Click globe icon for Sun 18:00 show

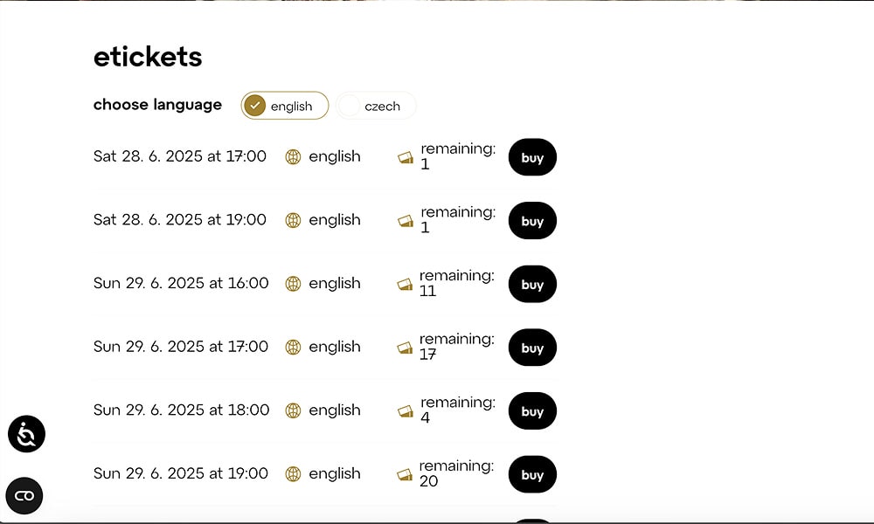click(x=293, y=410)
